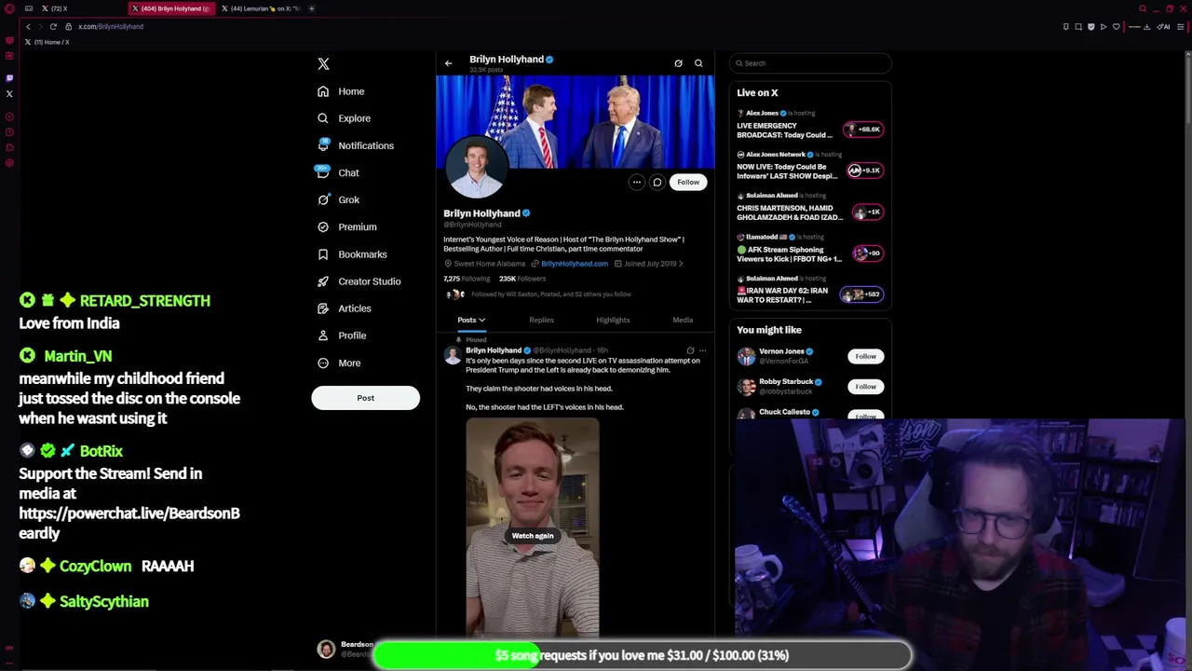Open the Explore page

coord(343,118)
